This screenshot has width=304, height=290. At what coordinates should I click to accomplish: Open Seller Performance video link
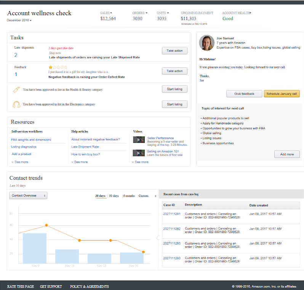(x=160, y=138)
